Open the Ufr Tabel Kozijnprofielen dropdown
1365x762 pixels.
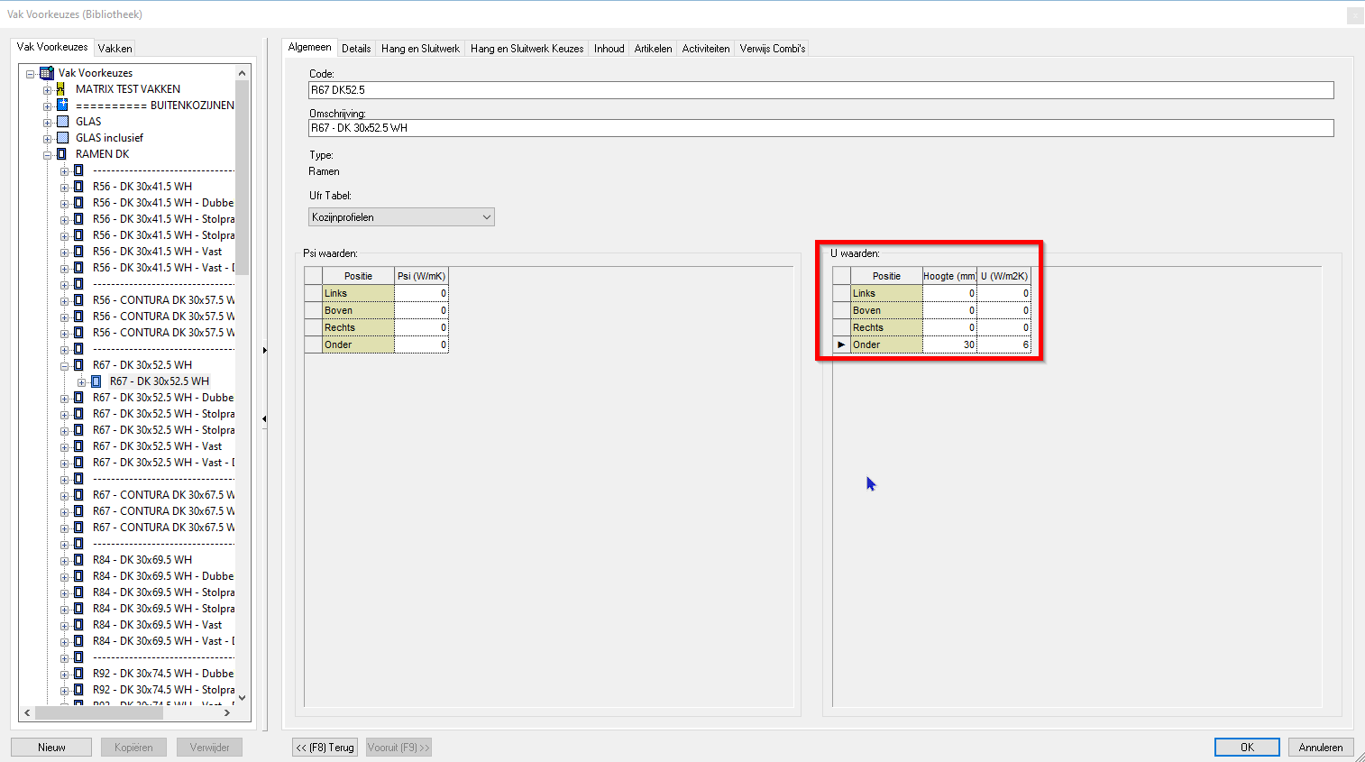point(484,216)
